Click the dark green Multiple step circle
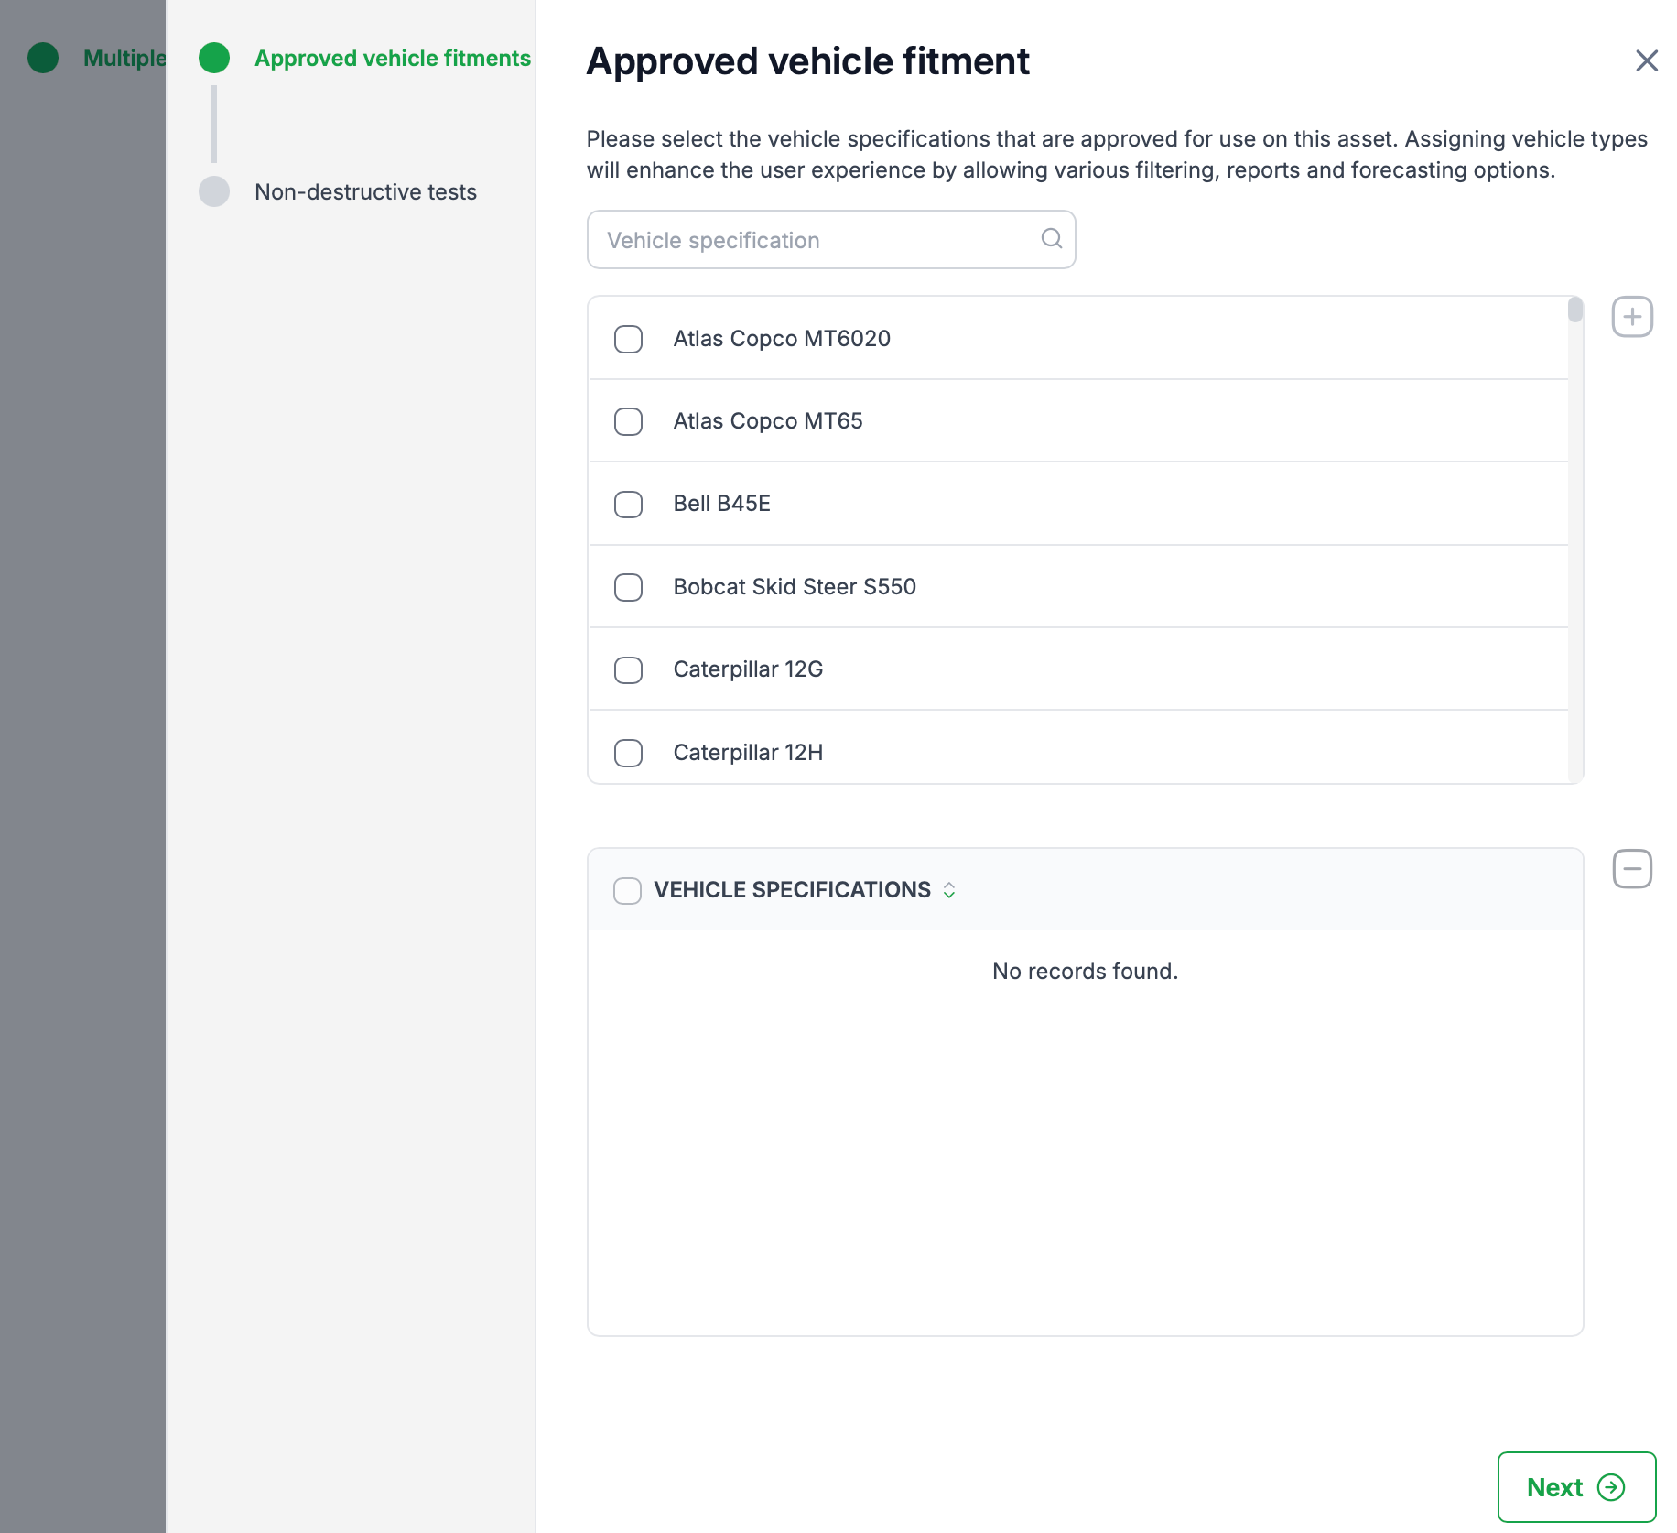1677x1533 pixels. pyautogui.click(x=43, y=58)
